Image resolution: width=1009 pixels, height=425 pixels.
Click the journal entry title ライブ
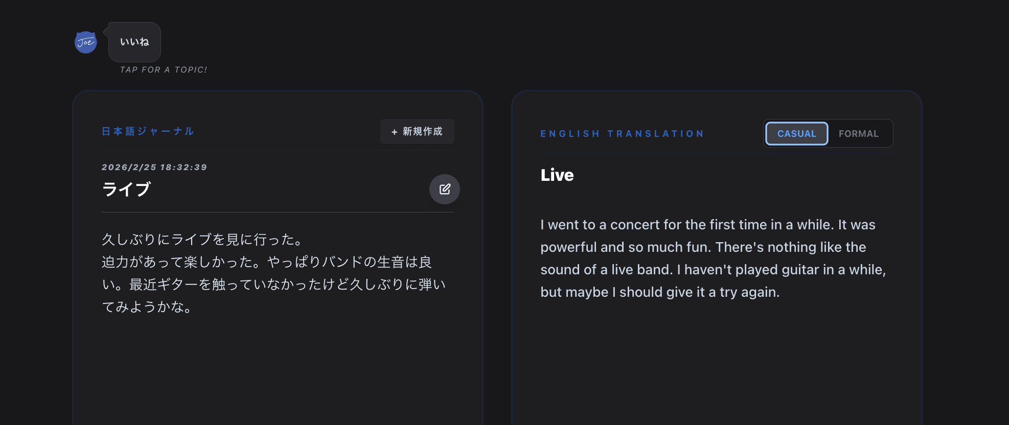pyautogui.click(x=126, y=189)
